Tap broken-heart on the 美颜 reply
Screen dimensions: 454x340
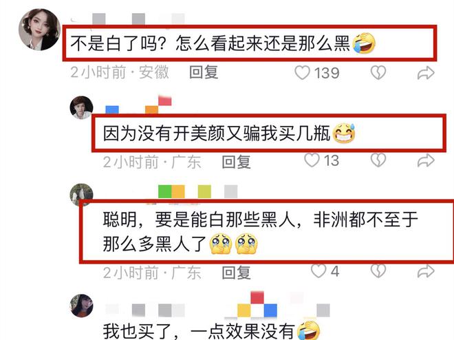coord(378,160)
